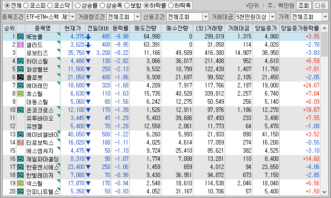Select the 유투바이오 stock name
The image size is (331, 198).
(x=40, y=118)
